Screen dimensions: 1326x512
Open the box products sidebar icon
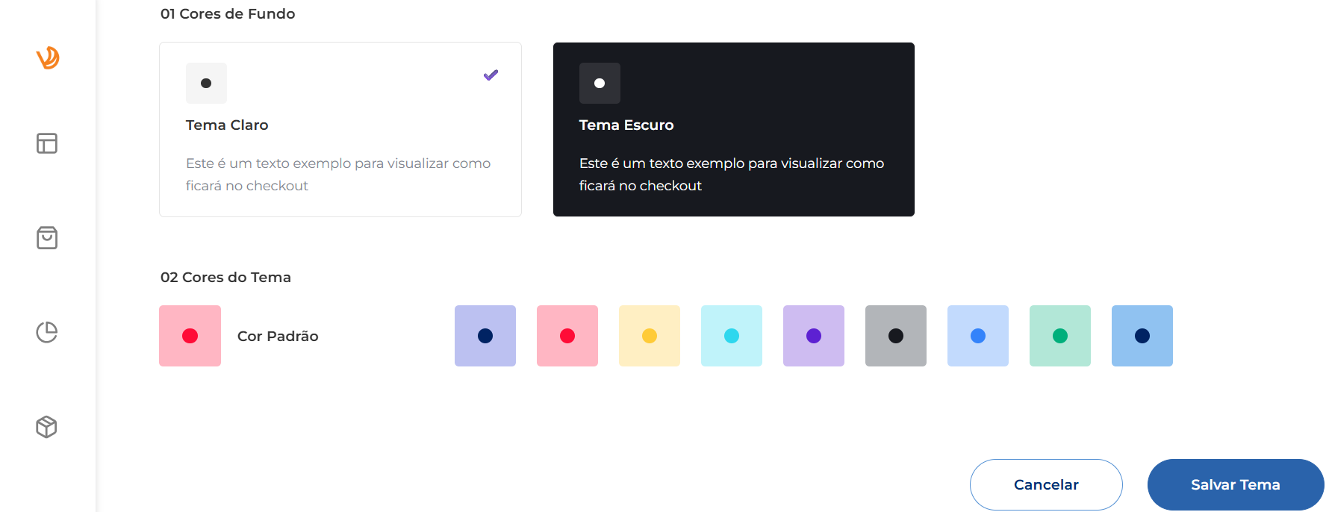click(46, 427)
